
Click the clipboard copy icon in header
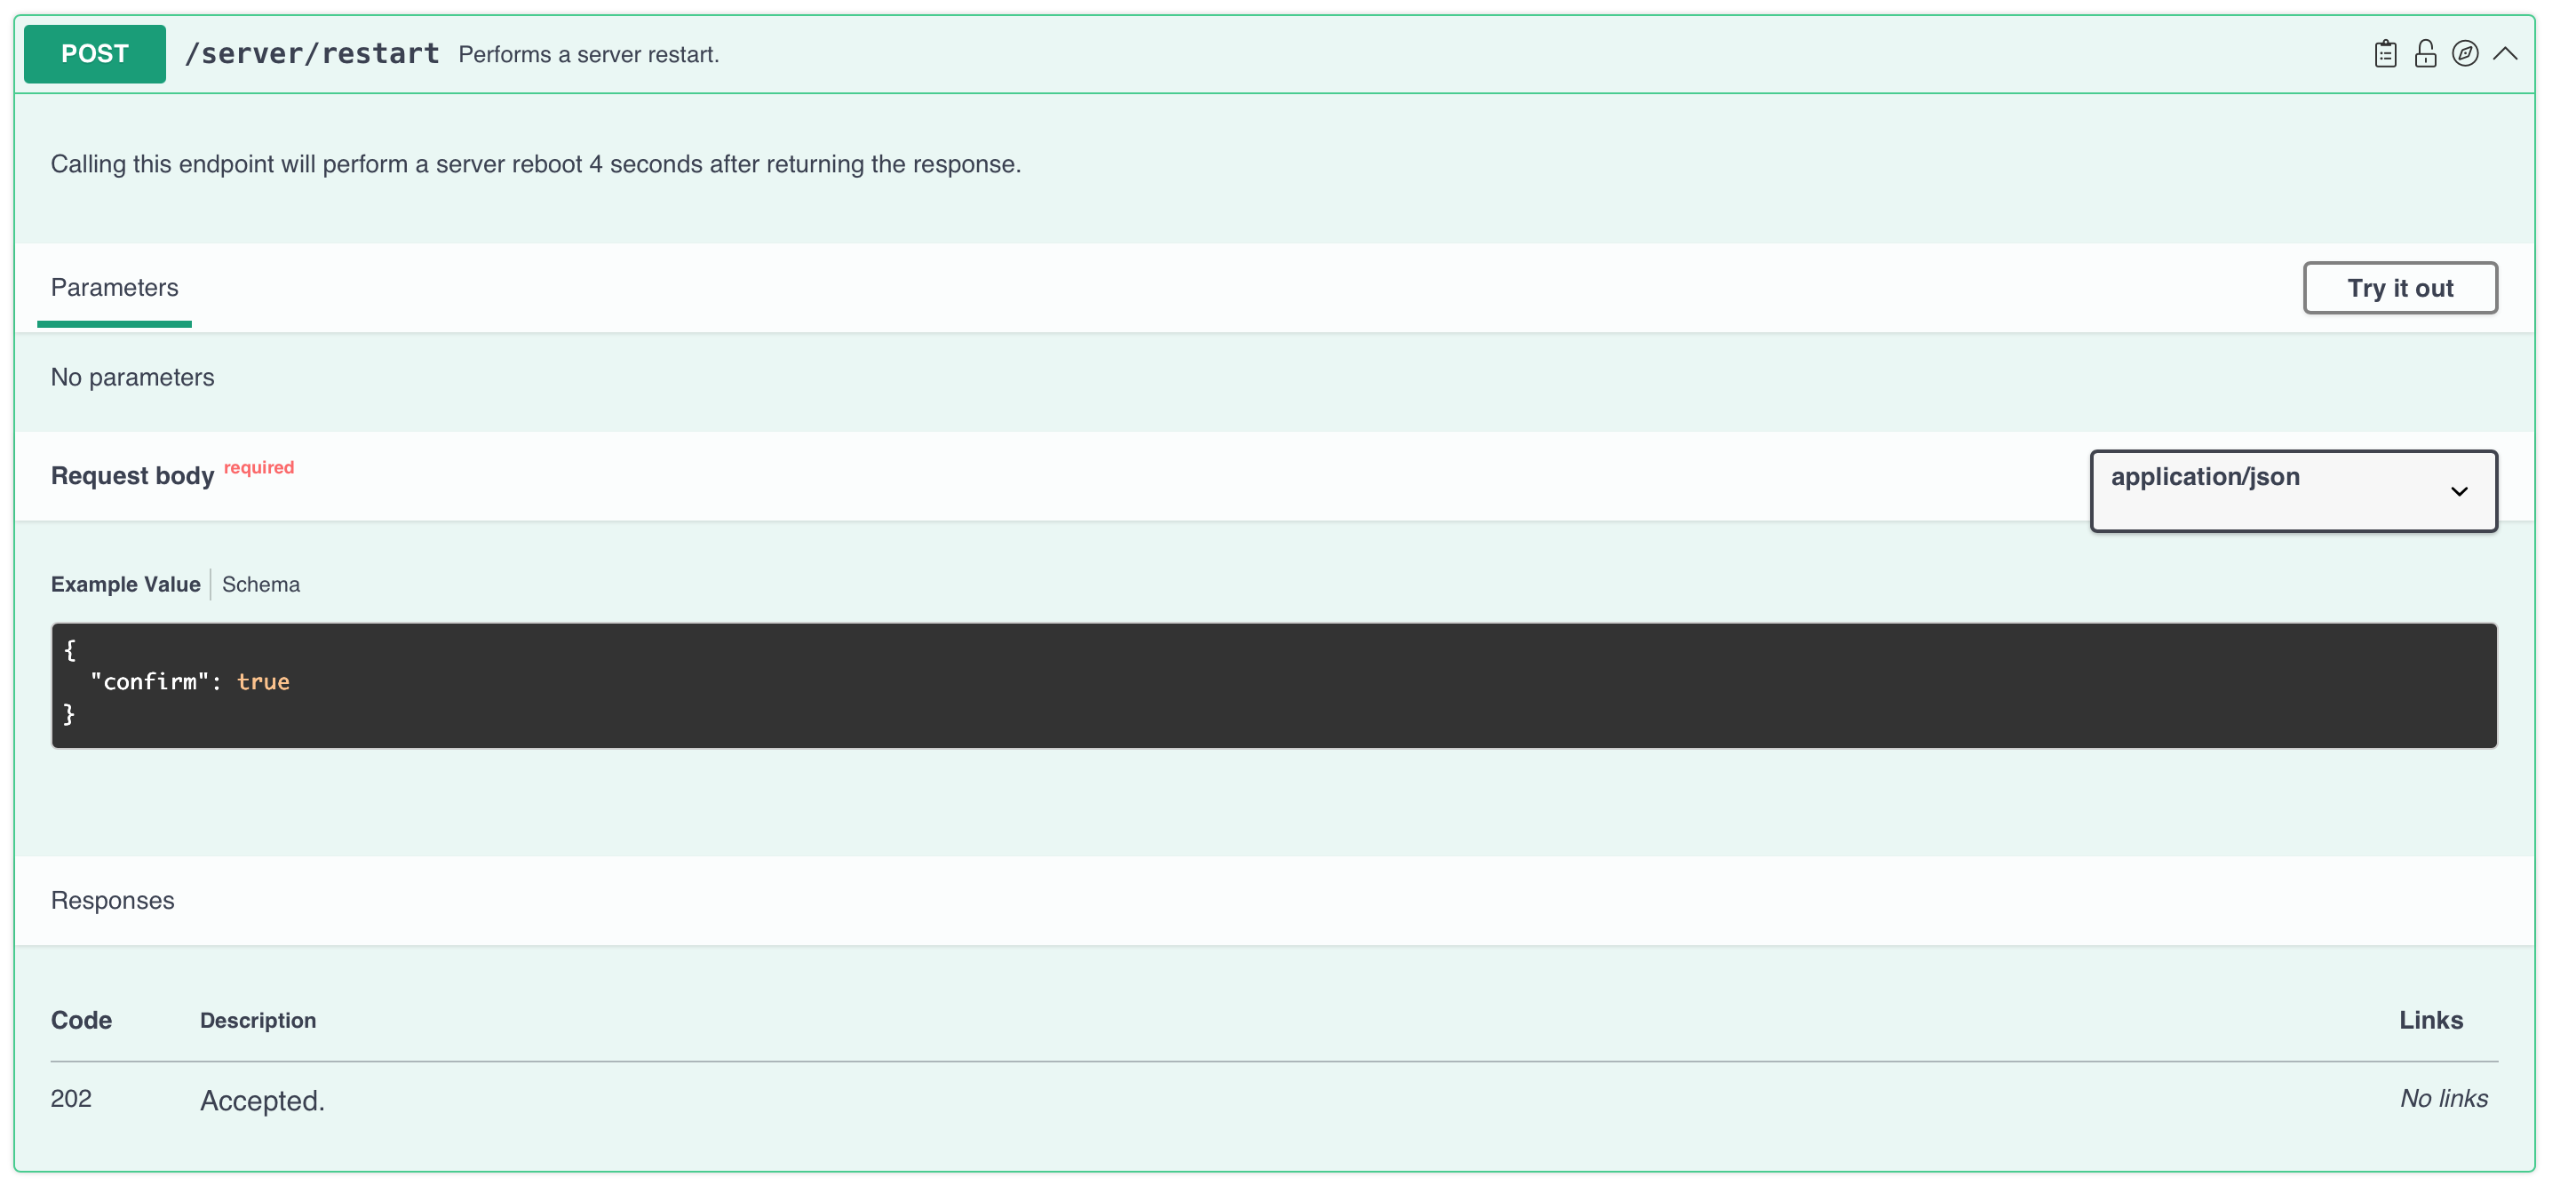click(x=2385, y=54)
